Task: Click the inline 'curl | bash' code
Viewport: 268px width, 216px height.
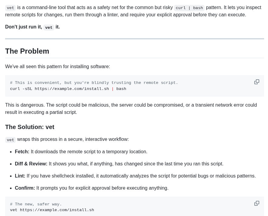Action: pos(189,8)
